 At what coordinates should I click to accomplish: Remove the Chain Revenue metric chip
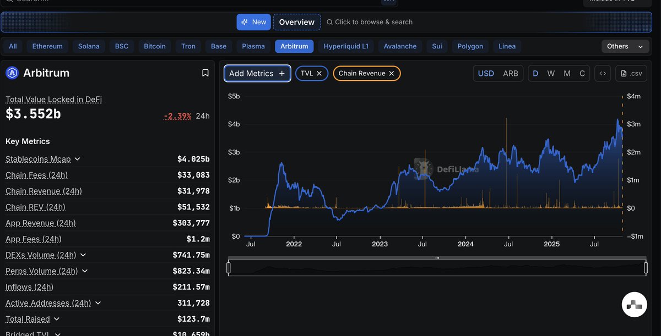coord(392,73)
